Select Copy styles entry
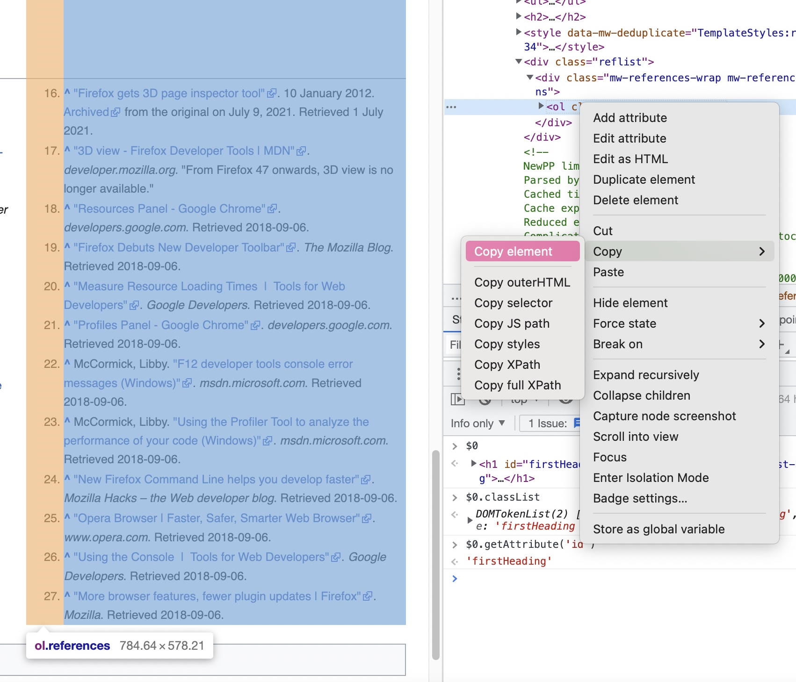This screenshot has height=682, width=796. click(x=522, y=344)
